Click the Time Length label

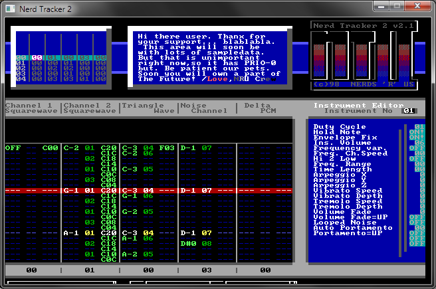point(342,169)
